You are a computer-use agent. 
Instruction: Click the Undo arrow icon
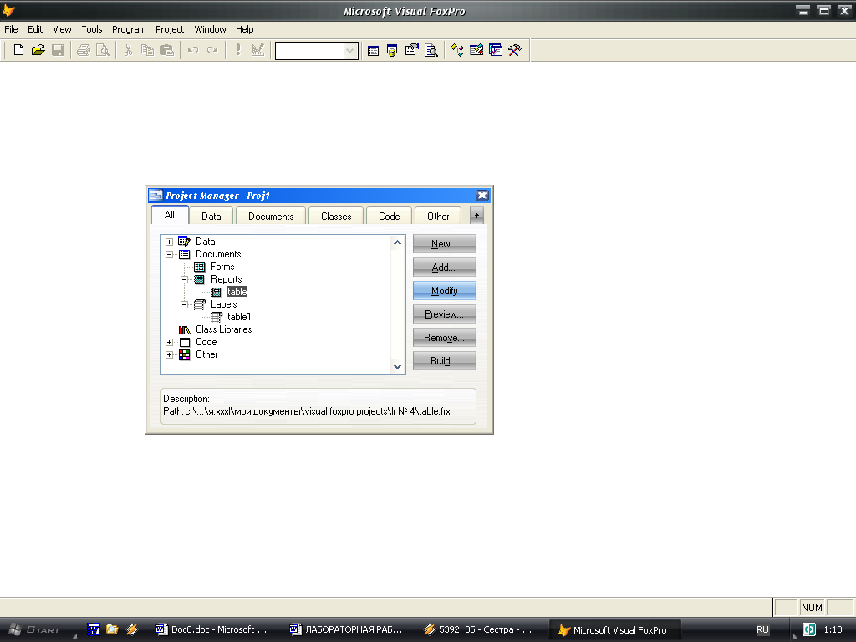point(193,50)
